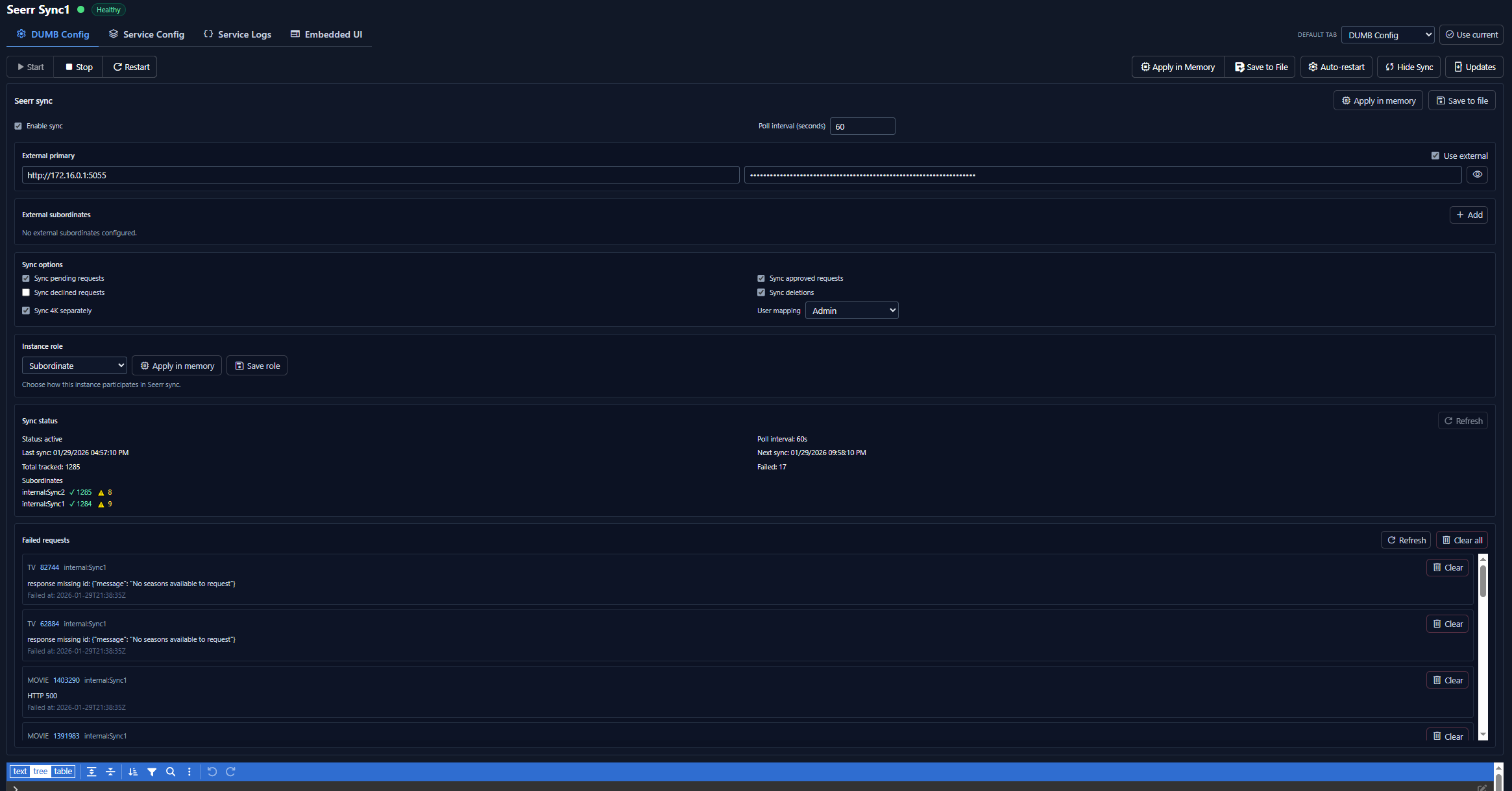This screenshot has height=791, width=1512.
Task: Activate search in the JSON viewer toolbar
Action: click(170, 772)
